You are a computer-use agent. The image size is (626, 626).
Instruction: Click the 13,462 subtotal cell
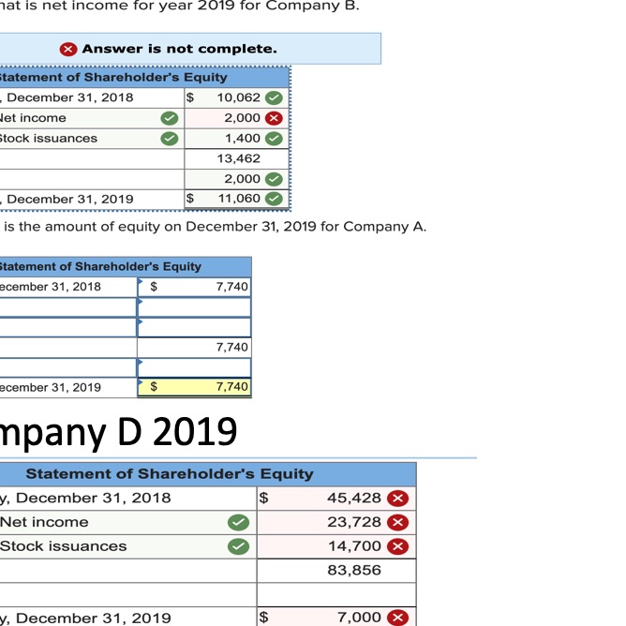point(236,159)
